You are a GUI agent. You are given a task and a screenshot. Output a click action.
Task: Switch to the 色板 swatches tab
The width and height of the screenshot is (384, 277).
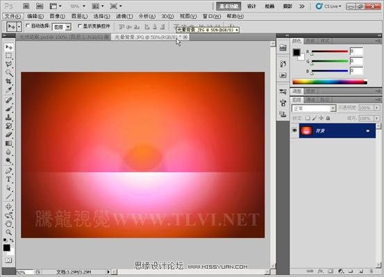tap(310, 41)
